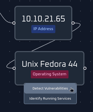This screenshot has height=112, width=93.
Task: Choose Identify Running Services menu entry
Action: tap(50, 99)
